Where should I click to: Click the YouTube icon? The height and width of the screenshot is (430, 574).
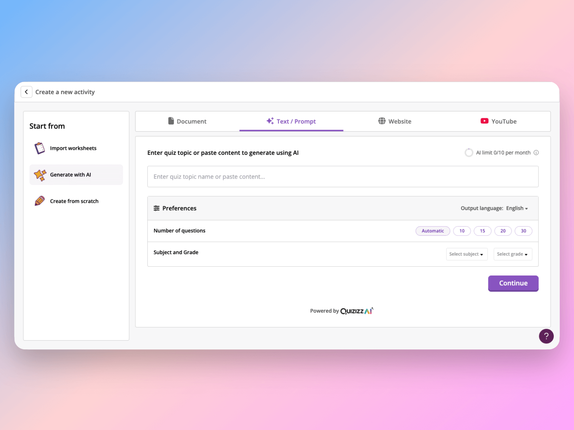(484, 121)
